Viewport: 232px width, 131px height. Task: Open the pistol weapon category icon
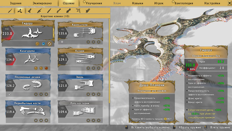pos(30,11)
